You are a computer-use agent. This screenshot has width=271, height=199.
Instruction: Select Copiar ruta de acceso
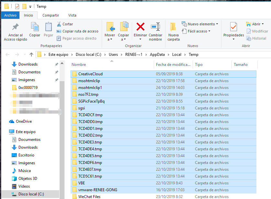(x=77, y=31)
